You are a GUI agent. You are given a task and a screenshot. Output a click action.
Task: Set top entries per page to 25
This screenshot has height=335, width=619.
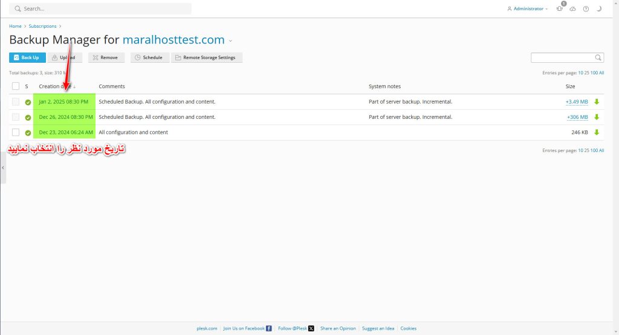pos(586,73)
